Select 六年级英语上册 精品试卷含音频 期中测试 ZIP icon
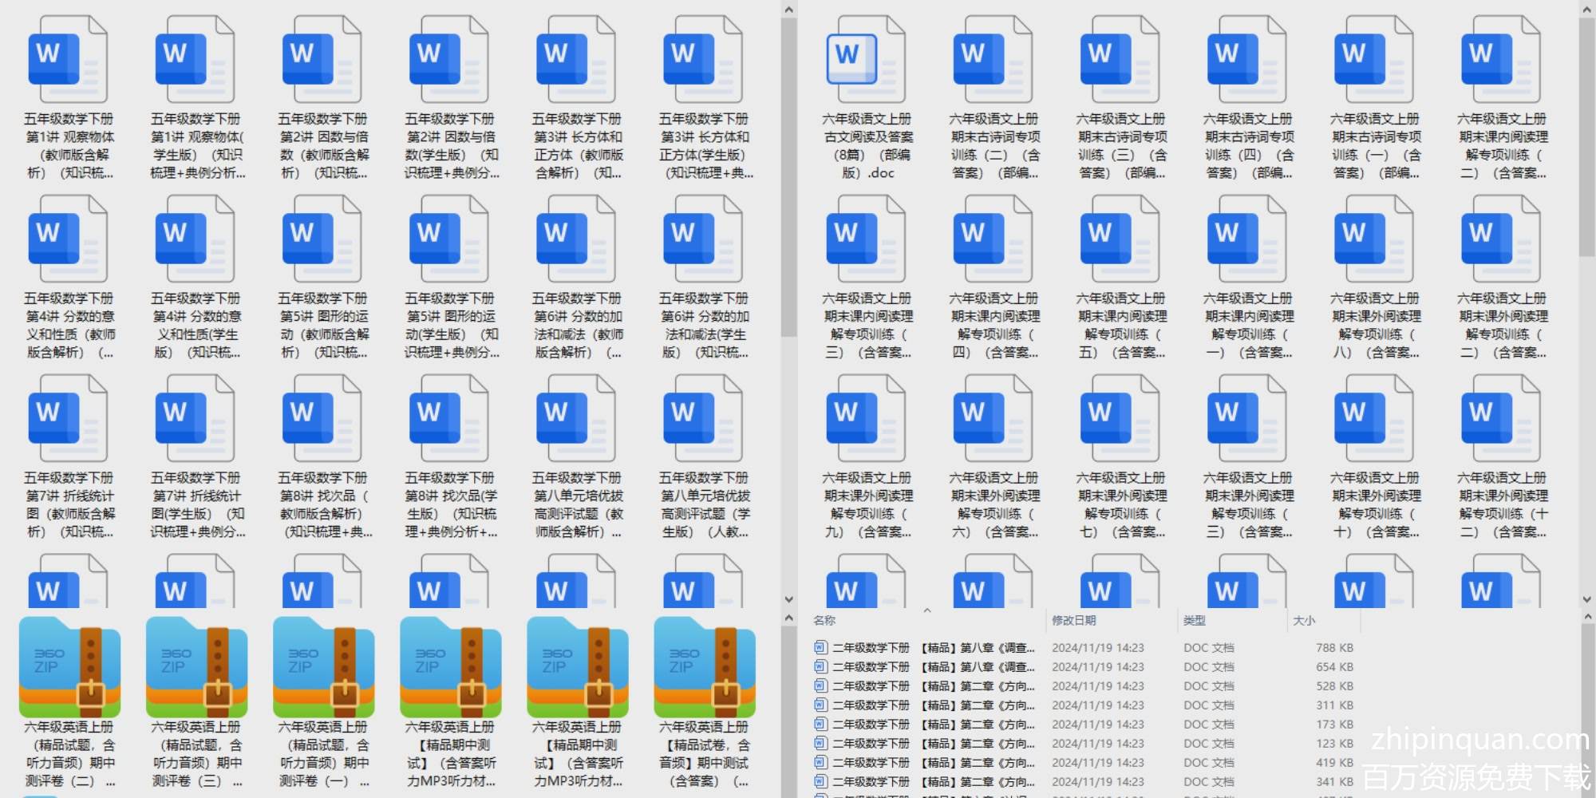This screenshot has height=798, width=1596. tap(704, 668)
